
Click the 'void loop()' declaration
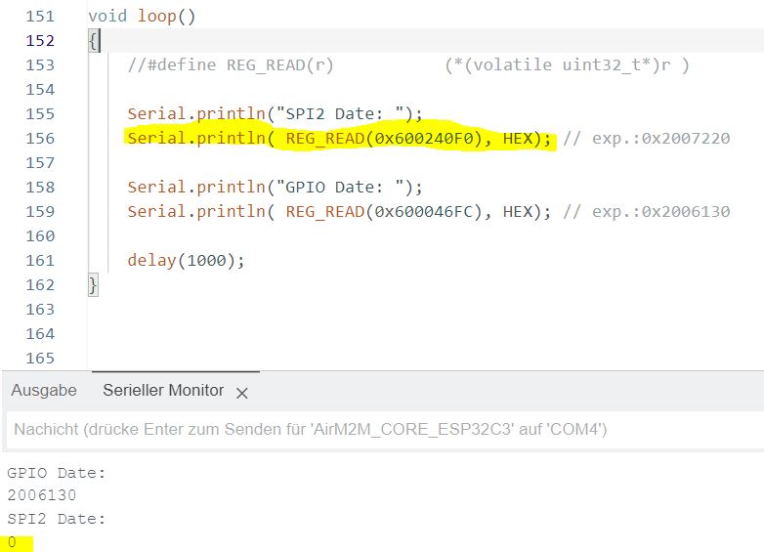[x=142, y=16]
